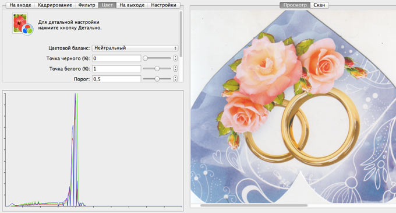Click the Цветовой баланс label
Screen dimensions: 396x213
[69, 48]
